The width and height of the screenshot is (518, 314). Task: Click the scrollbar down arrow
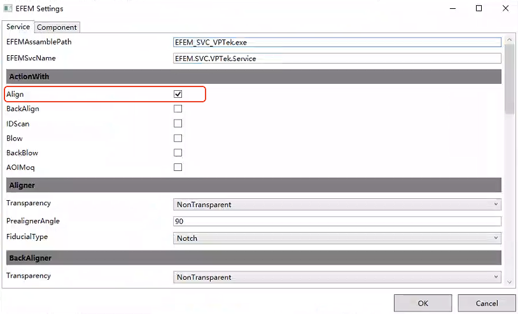tap(509, 280)
